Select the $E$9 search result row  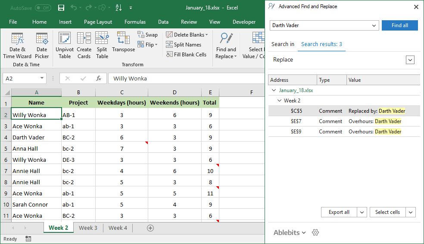[344, 131]
